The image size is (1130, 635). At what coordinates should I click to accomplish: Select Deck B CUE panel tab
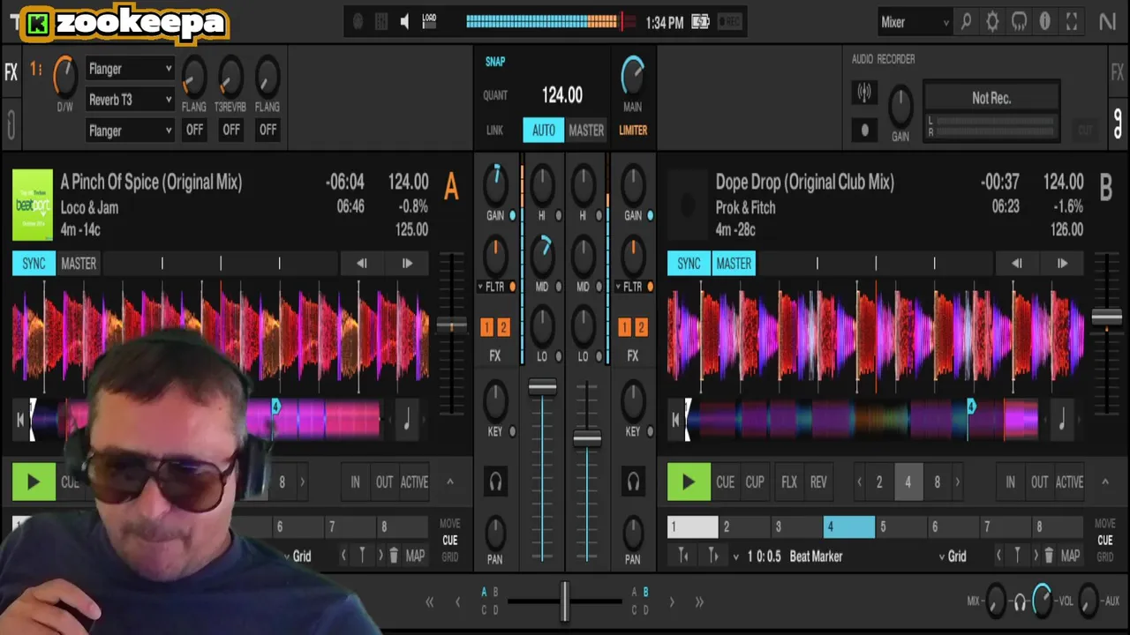1104,541
